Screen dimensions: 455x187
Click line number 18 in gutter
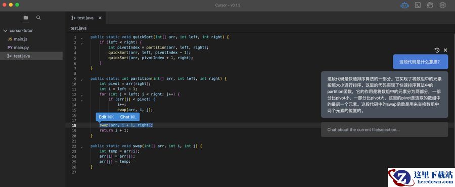click(x=74, y=125)
